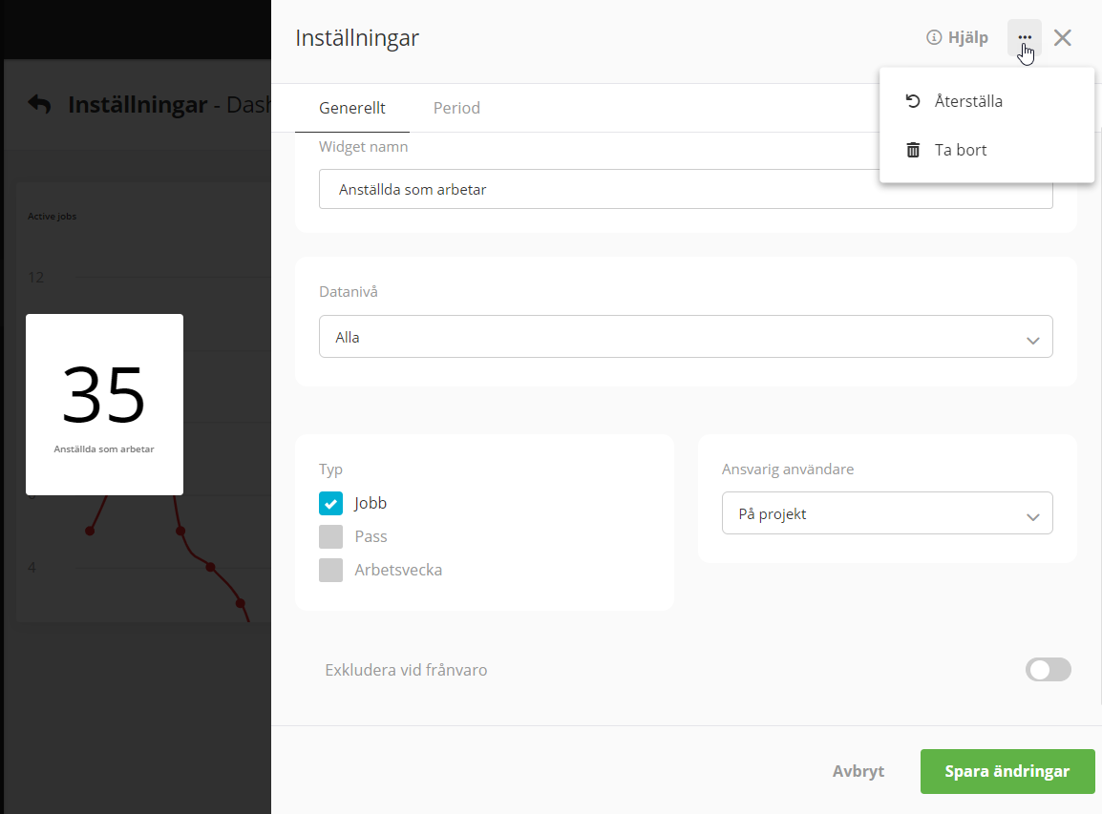This screenshot has height=814, width=1102.
Task: Click the back arrow beside Inställningar heading
Action: [39, 104]
